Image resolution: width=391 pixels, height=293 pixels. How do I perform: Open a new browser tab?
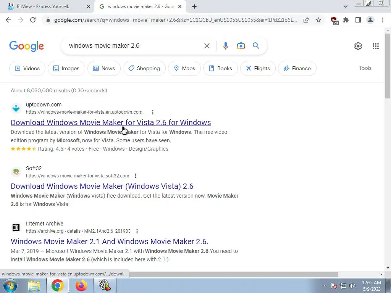click(x=194, y=6)
